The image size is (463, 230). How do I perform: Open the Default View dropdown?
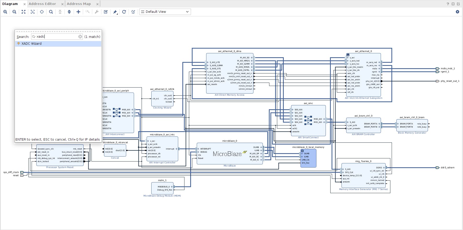click(165, 12)
